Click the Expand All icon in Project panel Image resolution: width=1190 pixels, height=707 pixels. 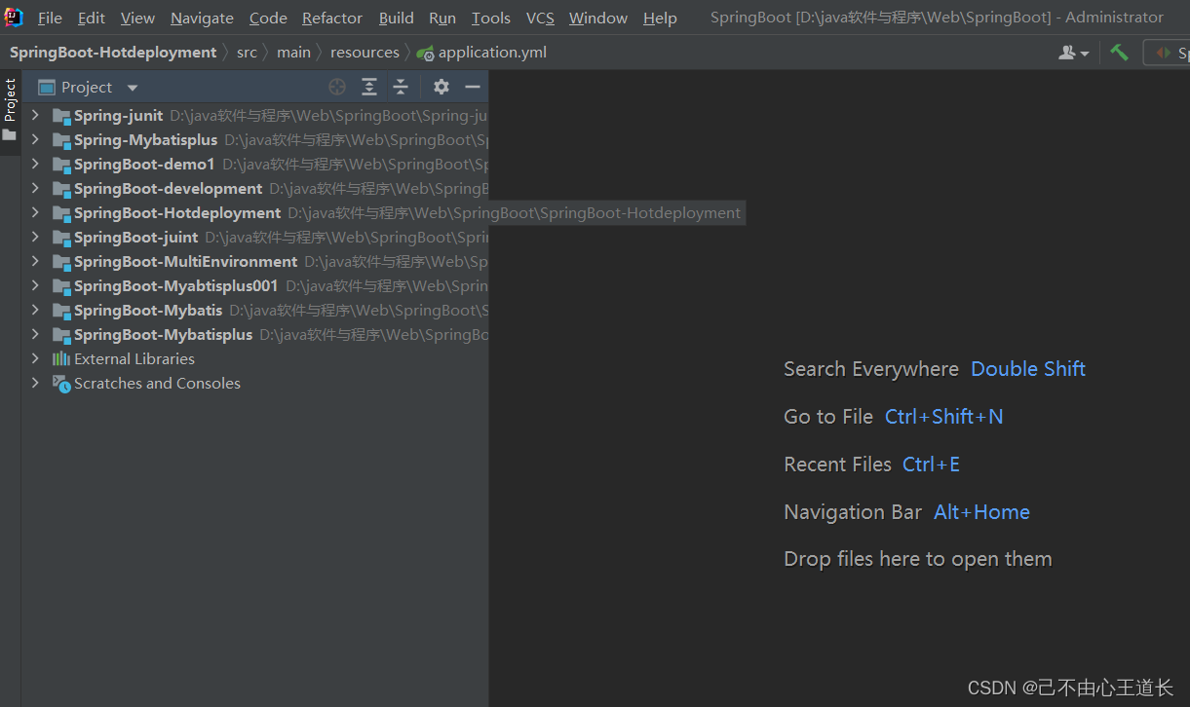(369, 87)
